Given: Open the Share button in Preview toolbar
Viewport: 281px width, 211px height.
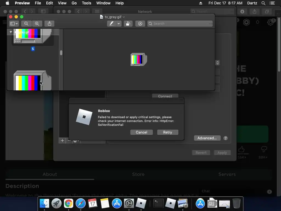Looking at the screenshot, I should pyautogui.click(x=49, y=24).
